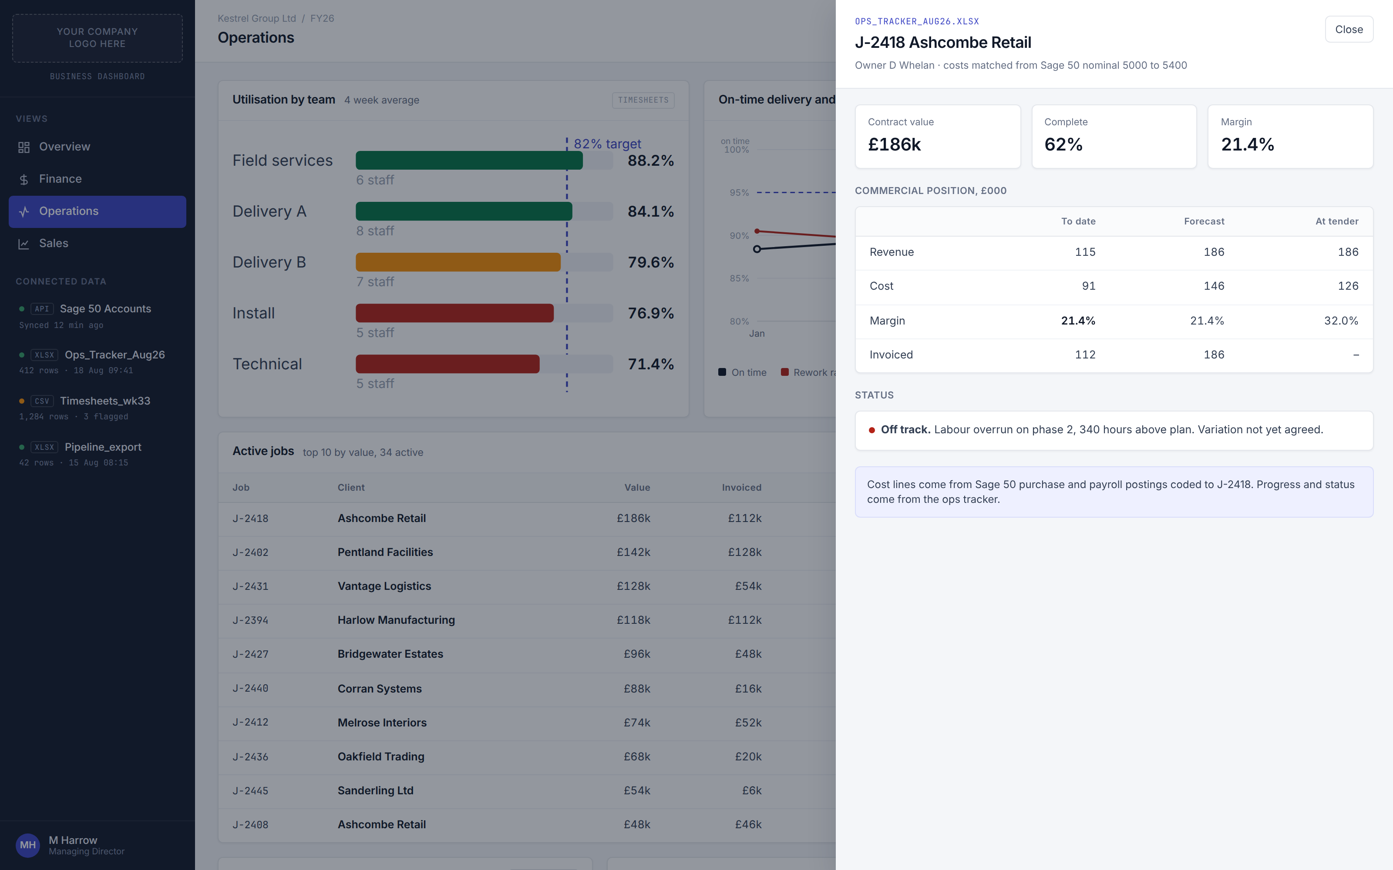The width and height of the screenshot is (1393, 870).
Task: Click job code J-2408 in Active jobs
Action: [250, 825]
